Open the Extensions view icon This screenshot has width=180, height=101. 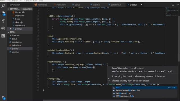(x=3, y=36)
